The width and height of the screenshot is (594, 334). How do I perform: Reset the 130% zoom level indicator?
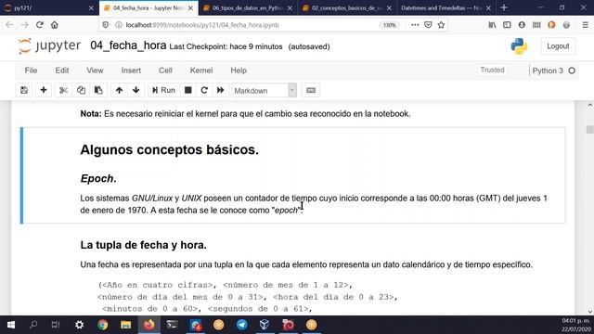pyautogui.click(x=389, y=25)
